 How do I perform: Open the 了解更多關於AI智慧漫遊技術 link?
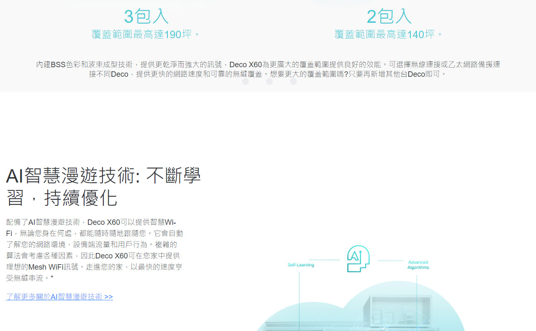[x=59, y=297]
